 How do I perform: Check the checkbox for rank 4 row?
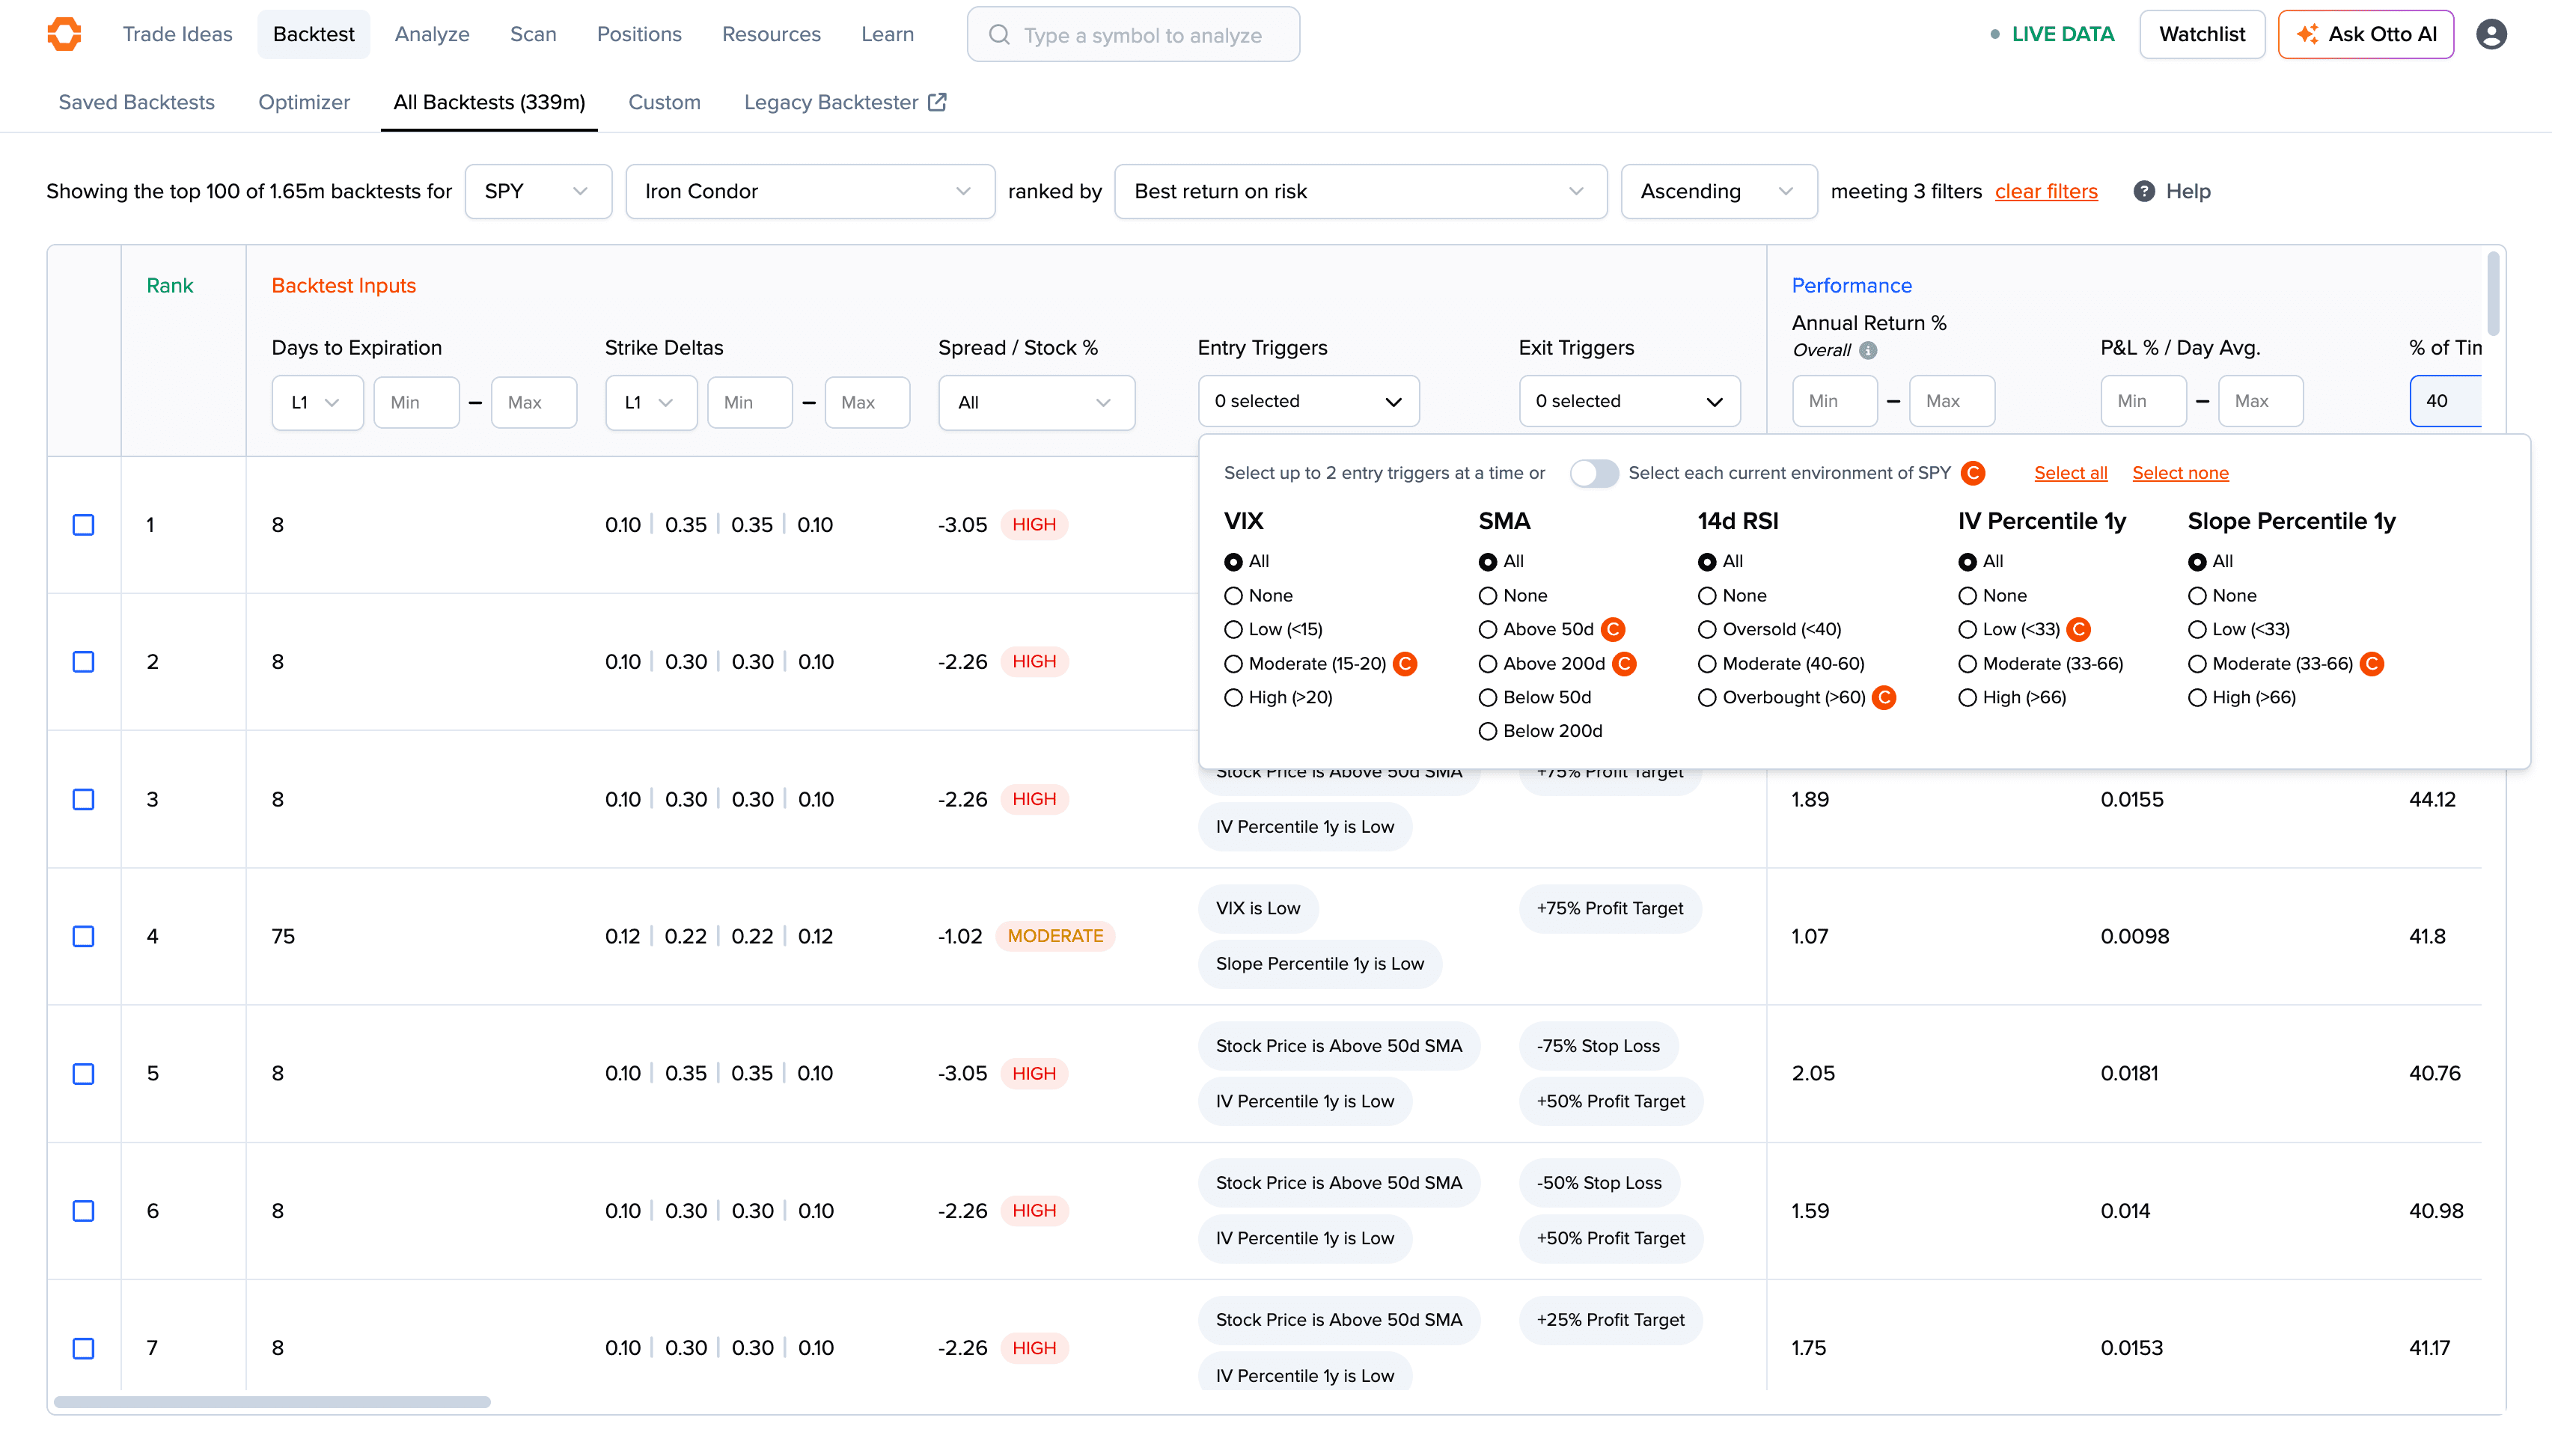coord(84,936)
